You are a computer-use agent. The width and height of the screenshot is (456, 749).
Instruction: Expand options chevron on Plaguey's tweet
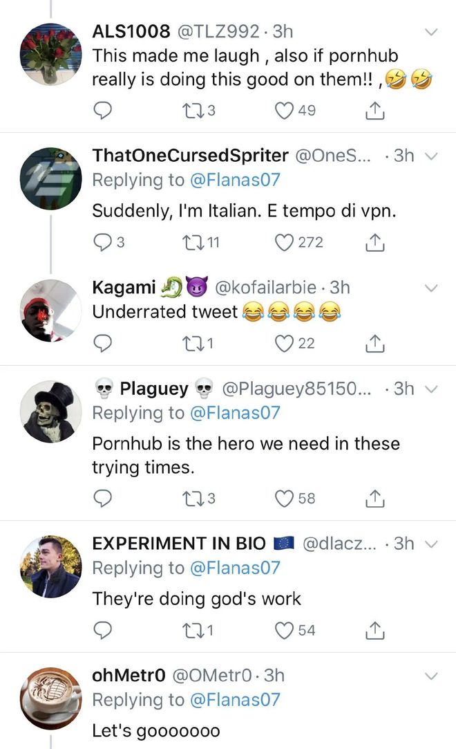click(430, 389)
